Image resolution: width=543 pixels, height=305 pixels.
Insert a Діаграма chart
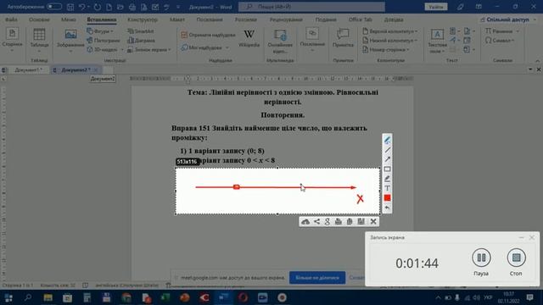(141, 41)
